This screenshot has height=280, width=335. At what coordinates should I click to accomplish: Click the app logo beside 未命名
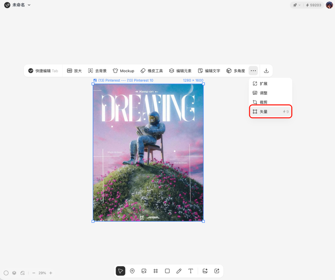click(x=7, y=5)
